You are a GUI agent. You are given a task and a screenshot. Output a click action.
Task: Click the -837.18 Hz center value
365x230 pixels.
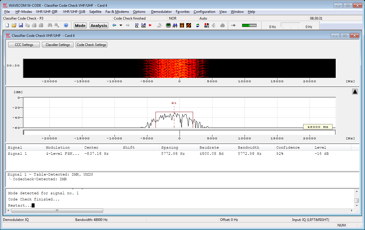[96, 154]
